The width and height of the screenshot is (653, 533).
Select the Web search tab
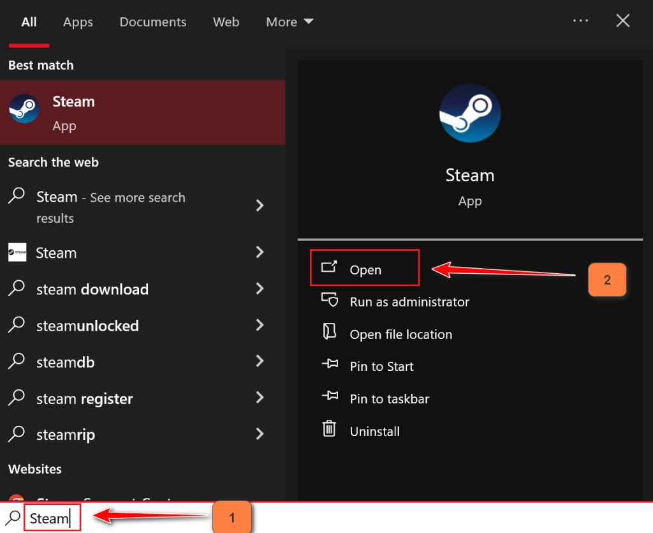coord(226,22)
